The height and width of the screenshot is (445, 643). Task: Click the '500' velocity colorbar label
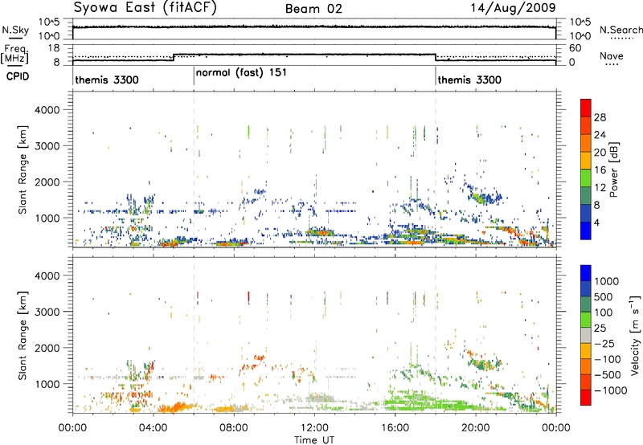pos(604,297)
